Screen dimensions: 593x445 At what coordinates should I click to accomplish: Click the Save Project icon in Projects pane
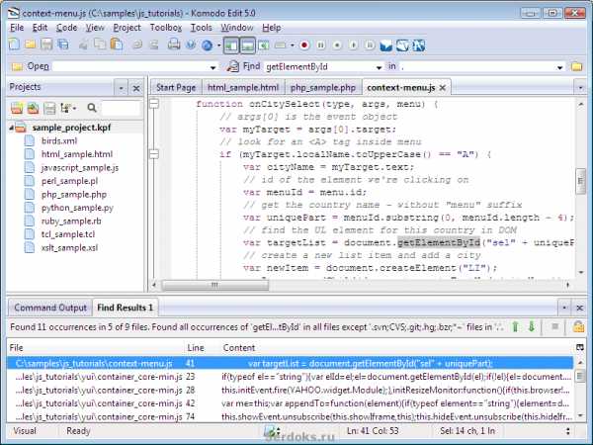[49, 108]
